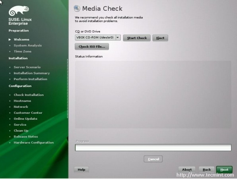Click the Progress label
This screenshot has width=237, height=179.
[82, 141]
